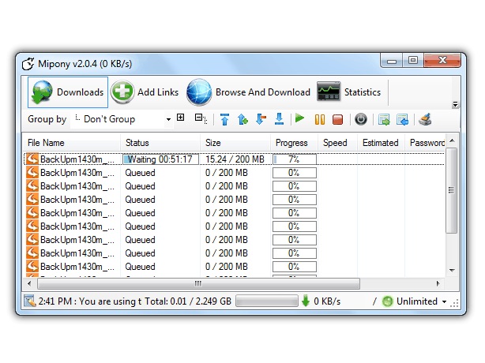Move selected download to bottom
The image size is (485, 363).
tap(280, 119)
